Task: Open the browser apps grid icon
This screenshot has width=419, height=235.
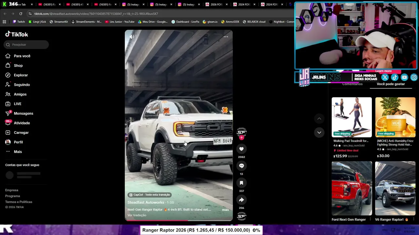Action: (x=4, y=22)
